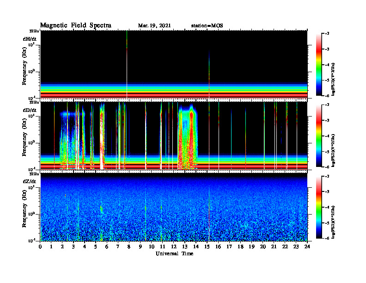Click hour label "9" on the time axis
366x283 pixels.
pyautogui.click(x=140, y=246)
